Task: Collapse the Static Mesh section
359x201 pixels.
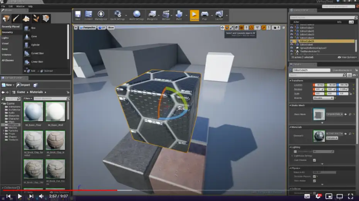Action: pyautogui.click(x=290, y=106)
